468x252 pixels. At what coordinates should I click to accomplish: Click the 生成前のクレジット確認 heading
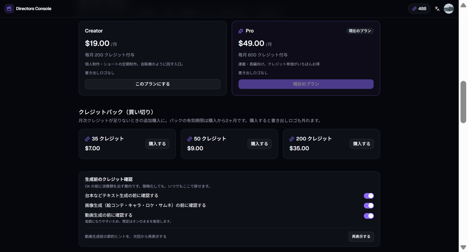109,179
